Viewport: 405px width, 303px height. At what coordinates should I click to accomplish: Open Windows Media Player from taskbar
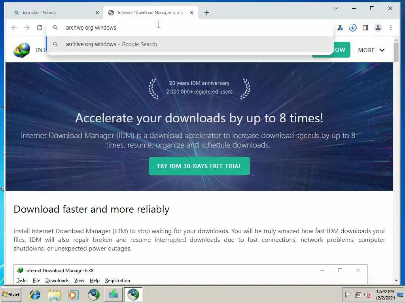[73, 294]
